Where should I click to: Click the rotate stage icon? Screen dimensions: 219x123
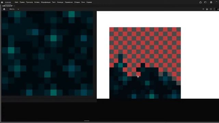click(214, 9)
